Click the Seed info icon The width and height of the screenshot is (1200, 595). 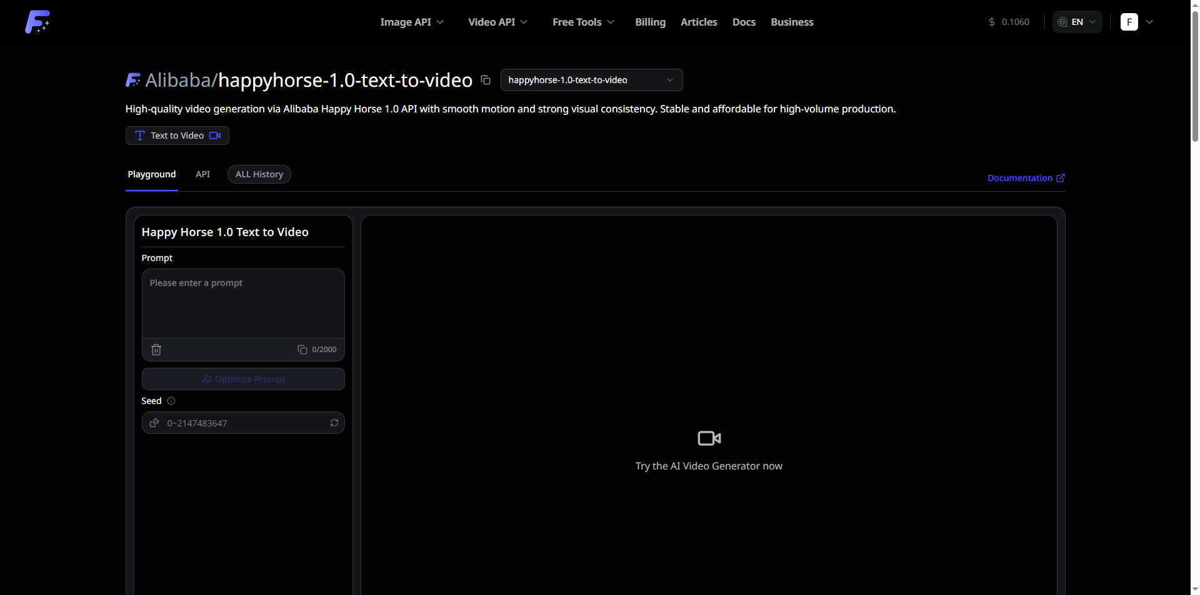[171, 401]
